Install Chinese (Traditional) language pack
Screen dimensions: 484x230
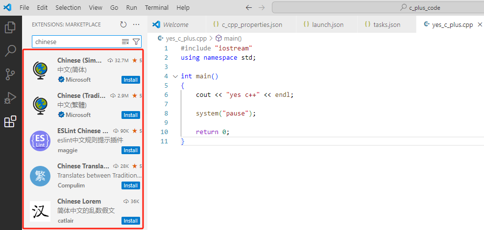[131, 115]
